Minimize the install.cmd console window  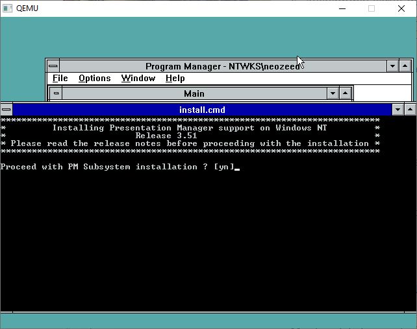click(398, 110)
